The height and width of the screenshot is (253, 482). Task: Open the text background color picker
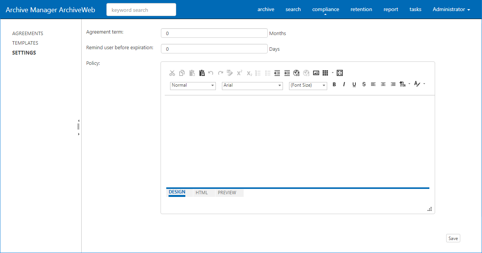click(403, 84)
